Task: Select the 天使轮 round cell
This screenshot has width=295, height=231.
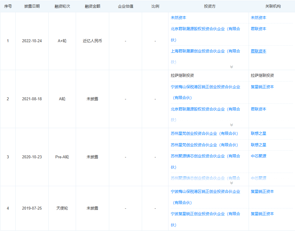Action: pyautogui.click(x=62, y=208)
